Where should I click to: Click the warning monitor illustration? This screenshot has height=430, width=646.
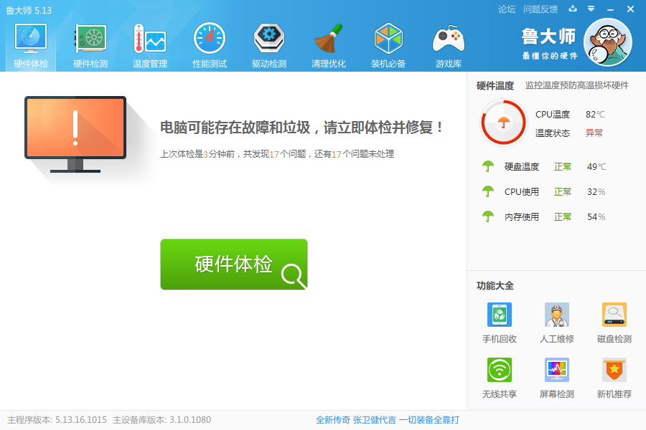[x=75, y=135]
